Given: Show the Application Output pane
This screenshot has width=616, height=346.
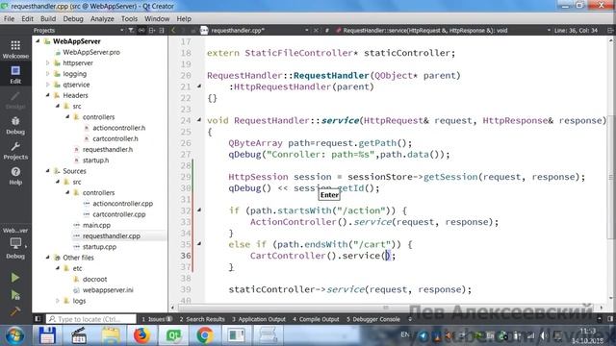Looking at the screenshot, I should tap(259, 319).
